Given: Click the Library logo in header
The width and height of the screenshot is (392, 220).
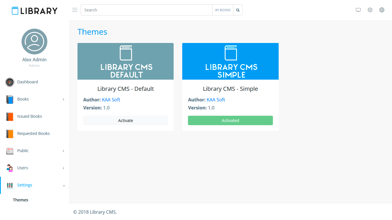Looking at the screenshot, I should click(x=34, y=11).
